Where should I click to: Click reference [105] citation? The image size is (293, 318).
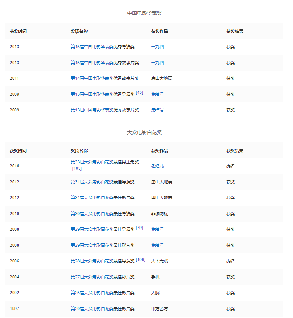(x=77, y=168)
